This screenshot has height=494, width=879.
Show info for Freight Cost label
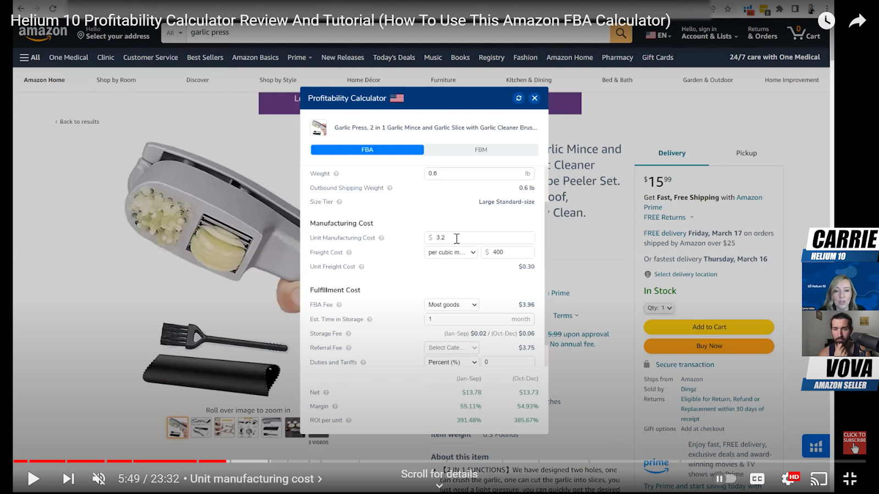point(349,252)
